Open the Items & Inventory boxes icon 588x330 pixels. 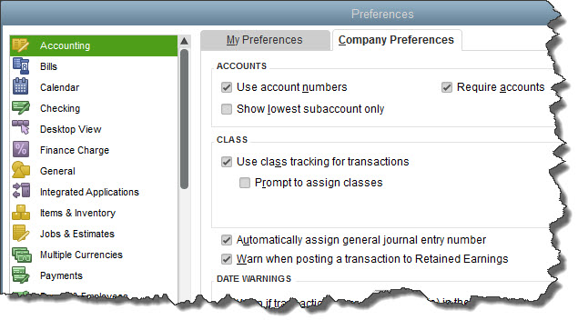pyautogui.click(x=21, y=213)
